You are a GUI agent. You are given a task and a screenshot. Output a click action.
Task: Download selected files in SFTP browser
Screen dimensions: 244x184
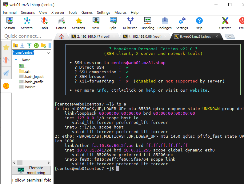(22, 45)
